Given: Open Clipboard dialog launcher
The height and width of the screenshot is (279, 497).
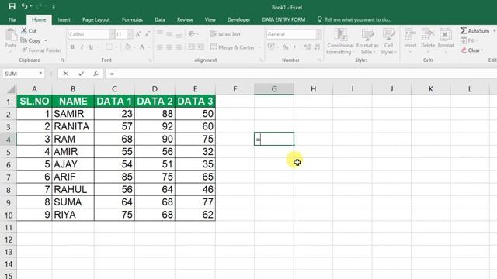Looking at the screenshot, I should point(63,60).
